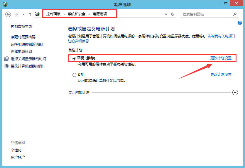Go up one level with up arrow
Viewport: 245px width, 168px height.
[x=30, y=14]
